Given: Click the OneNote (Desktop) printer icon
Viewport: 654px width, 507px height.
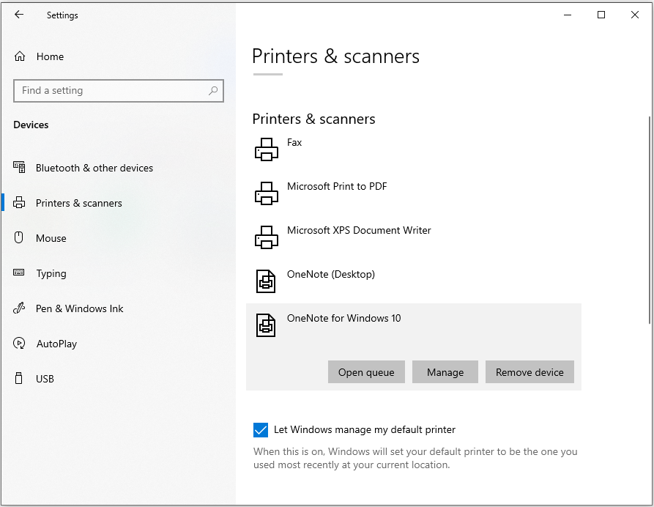Looking at the screenshot, I should point(266,281).
